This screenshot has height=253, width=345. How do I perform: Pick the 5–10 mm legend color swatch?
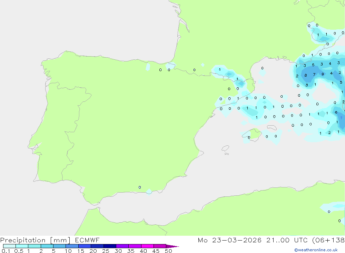point(60,246)
